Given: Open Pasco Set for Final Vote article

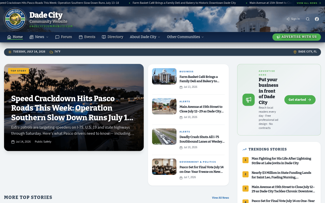Looking at the screenshot, I should [202, 169].
